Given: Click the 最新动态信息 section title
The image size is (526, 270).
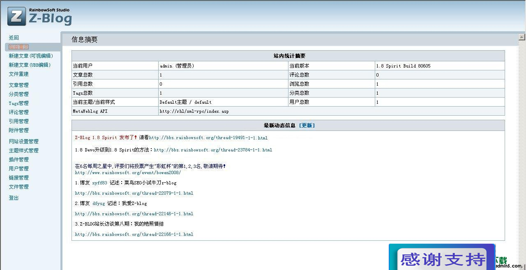Looking at the screenshot, I should click(279, 126).
